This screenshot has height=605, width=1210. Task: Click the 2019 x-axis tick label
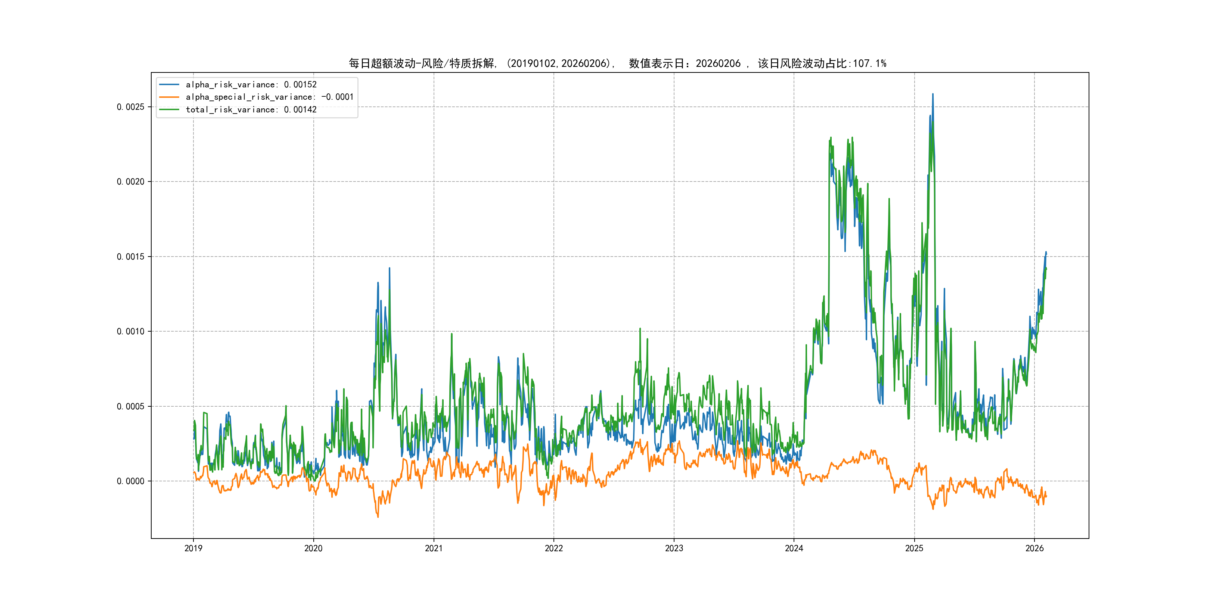click(x=193, y=548)
